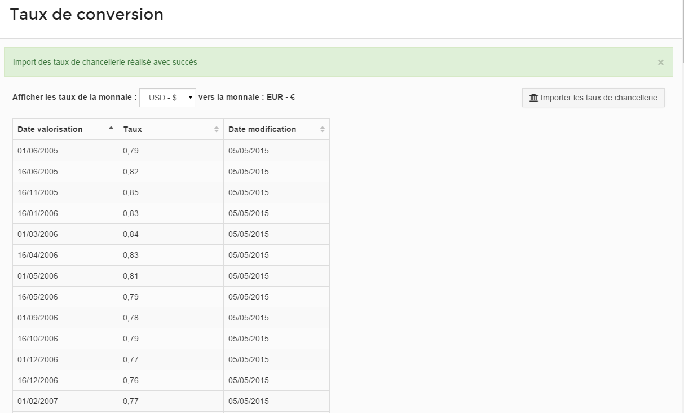The width and height of the screenshot is (684, 413).
Task: Sort by Date valorisation column header
Action: pos(50,129)
